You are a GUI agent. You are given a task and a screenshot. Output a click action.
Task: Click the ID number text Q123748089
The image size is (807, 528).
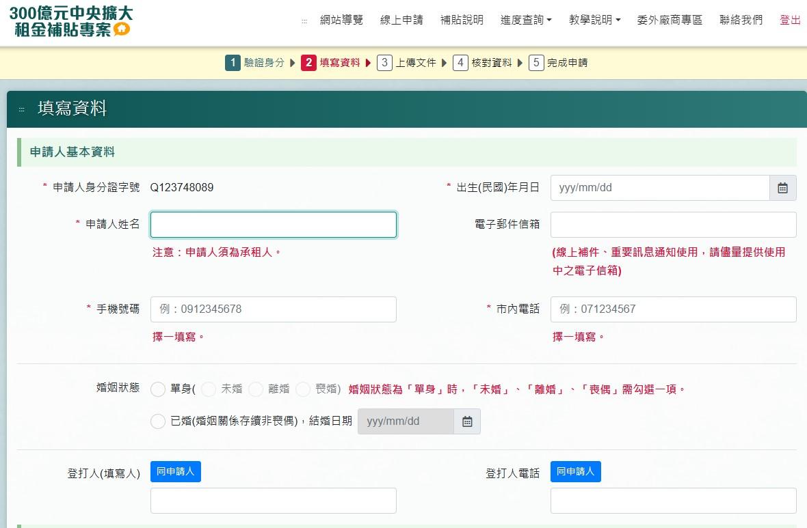(182, 188)
